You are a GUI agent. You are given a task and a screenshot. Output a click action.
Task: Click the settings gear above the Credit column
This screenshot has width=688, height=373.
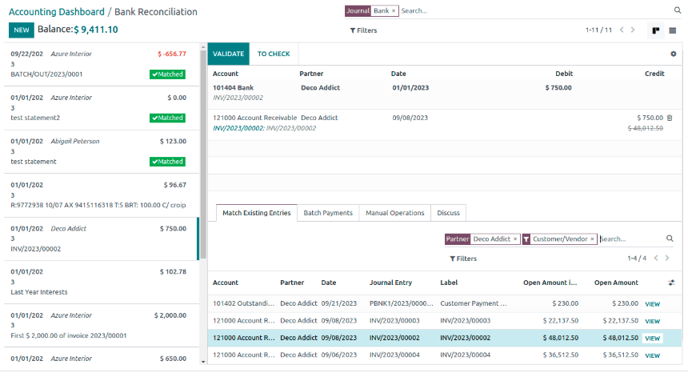673,54
